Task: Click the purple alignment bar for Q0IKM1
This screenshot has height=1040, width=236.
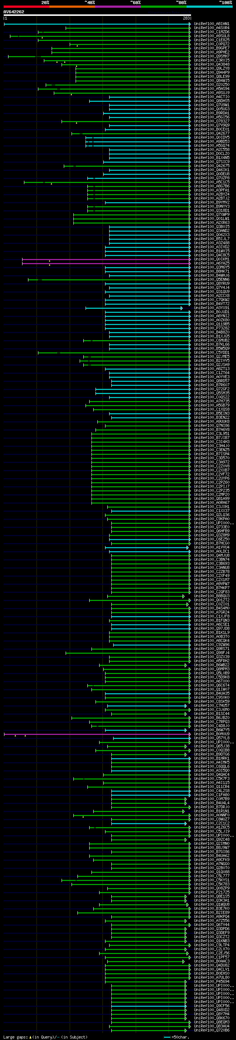Action: (107, 260)
